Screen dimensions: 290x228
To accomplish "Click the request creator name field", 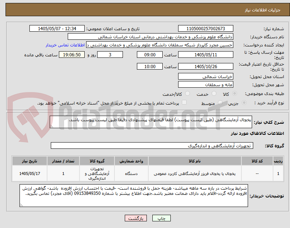I will [x=160, y=45].
